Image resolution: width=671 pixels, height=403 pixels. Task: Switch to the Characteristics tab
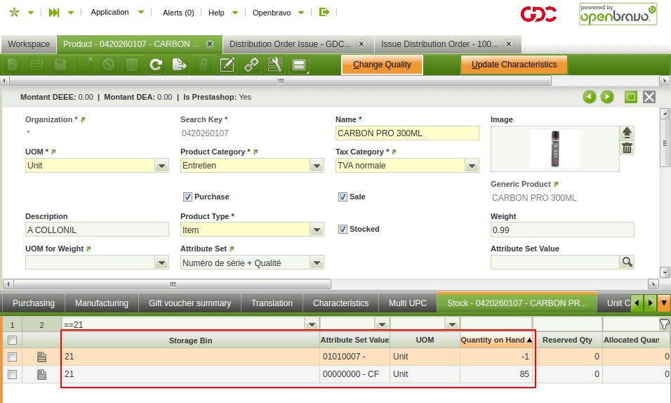pyautogui.click(x=340, y=303)
